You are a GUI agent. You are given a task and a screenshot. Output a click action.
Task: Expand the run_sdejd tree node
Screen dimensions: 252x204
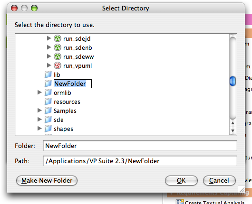(49, 38)
